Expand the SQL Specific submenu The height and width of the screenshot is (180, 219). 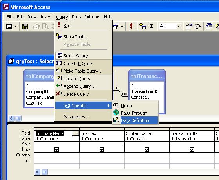coord(83,105)
